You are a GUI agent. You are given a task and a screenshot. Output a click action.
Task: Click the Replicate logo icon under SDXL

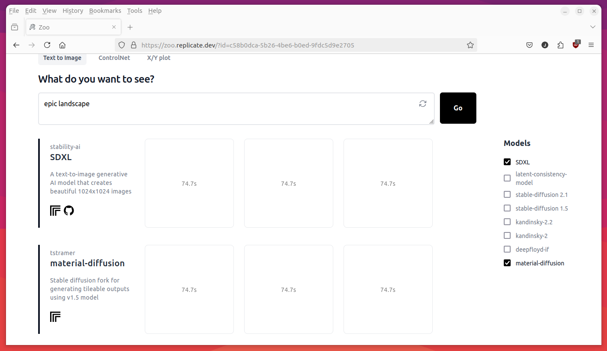tap(55, 211)
